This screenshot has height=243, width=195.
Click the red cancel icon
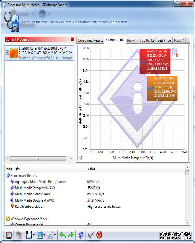pyautogui.click(x=99, y=235)
